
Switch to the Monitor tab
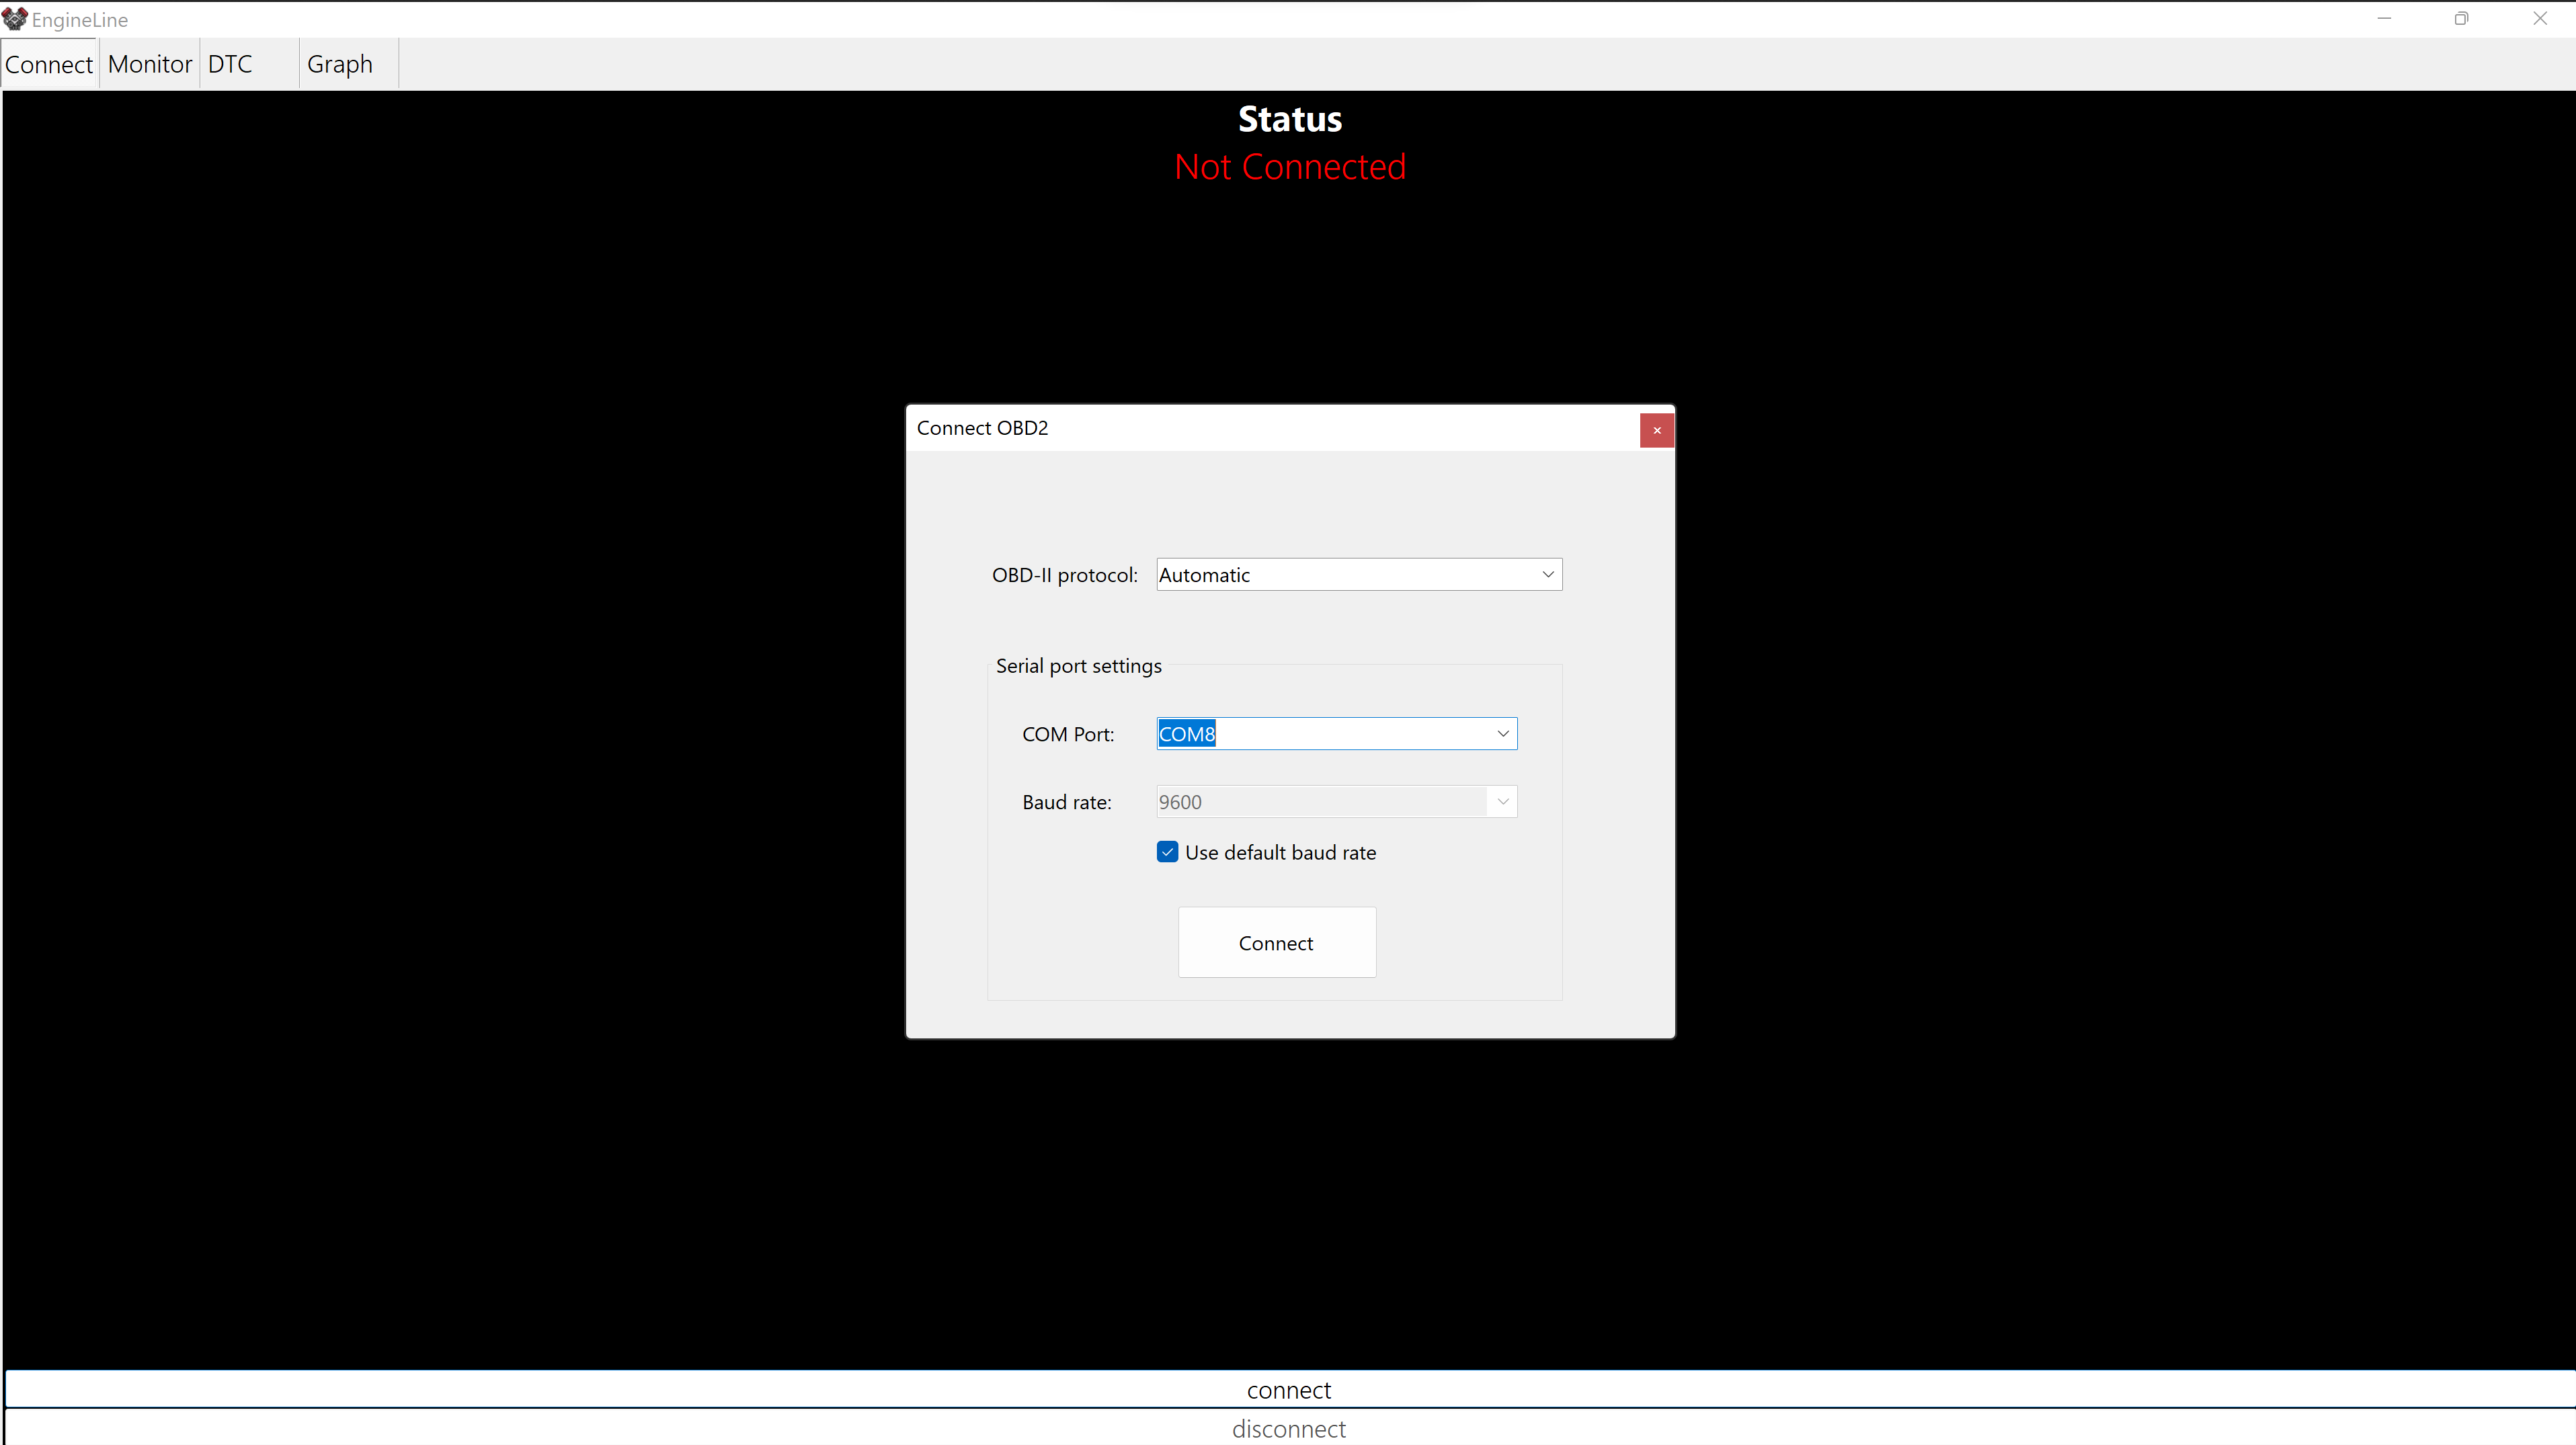pyautogui.click(x=149, y=64)
